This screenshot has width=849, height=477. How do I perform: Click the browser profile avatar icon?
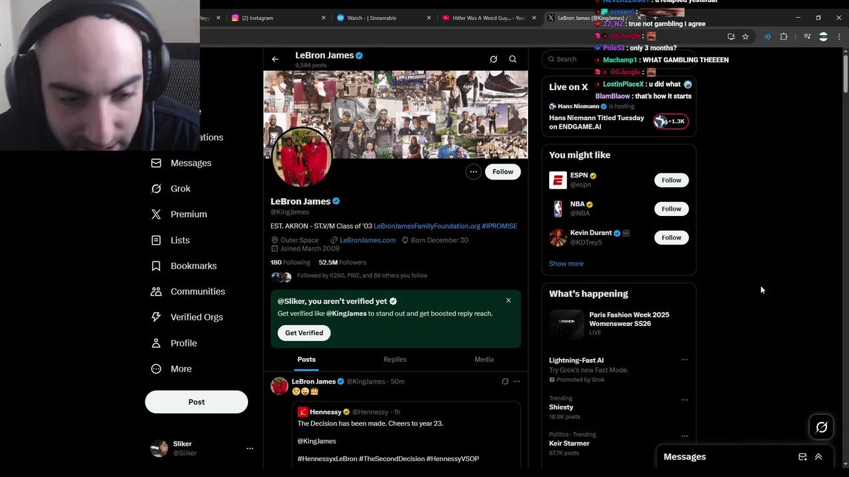point(823,36)
